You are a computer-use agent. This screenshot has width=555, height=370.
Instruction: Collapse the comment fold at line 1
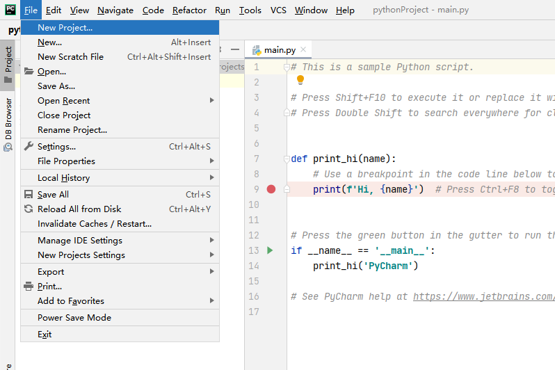(x=287, y=67)
